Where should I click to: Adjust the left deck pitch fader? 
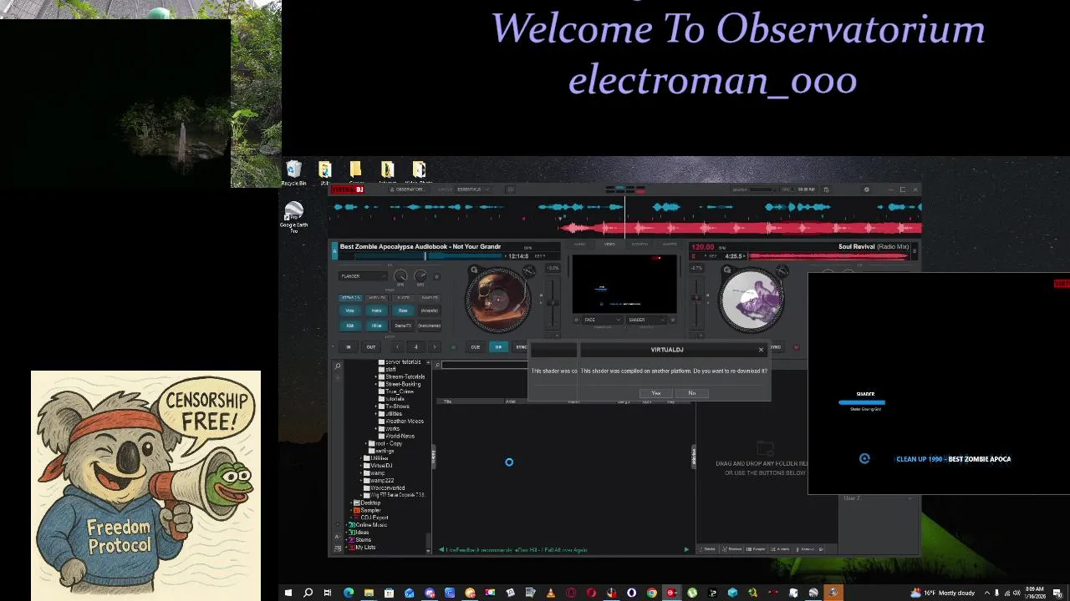coord(552,301)
